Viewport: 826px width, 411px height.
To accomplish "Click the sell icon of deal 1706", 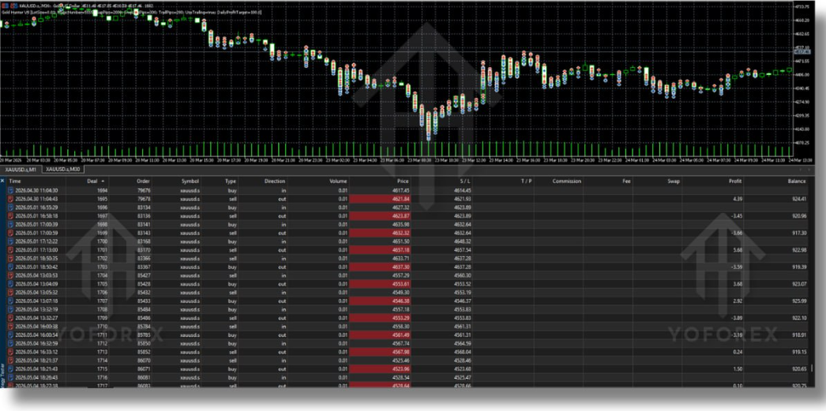I will (10, 292).
